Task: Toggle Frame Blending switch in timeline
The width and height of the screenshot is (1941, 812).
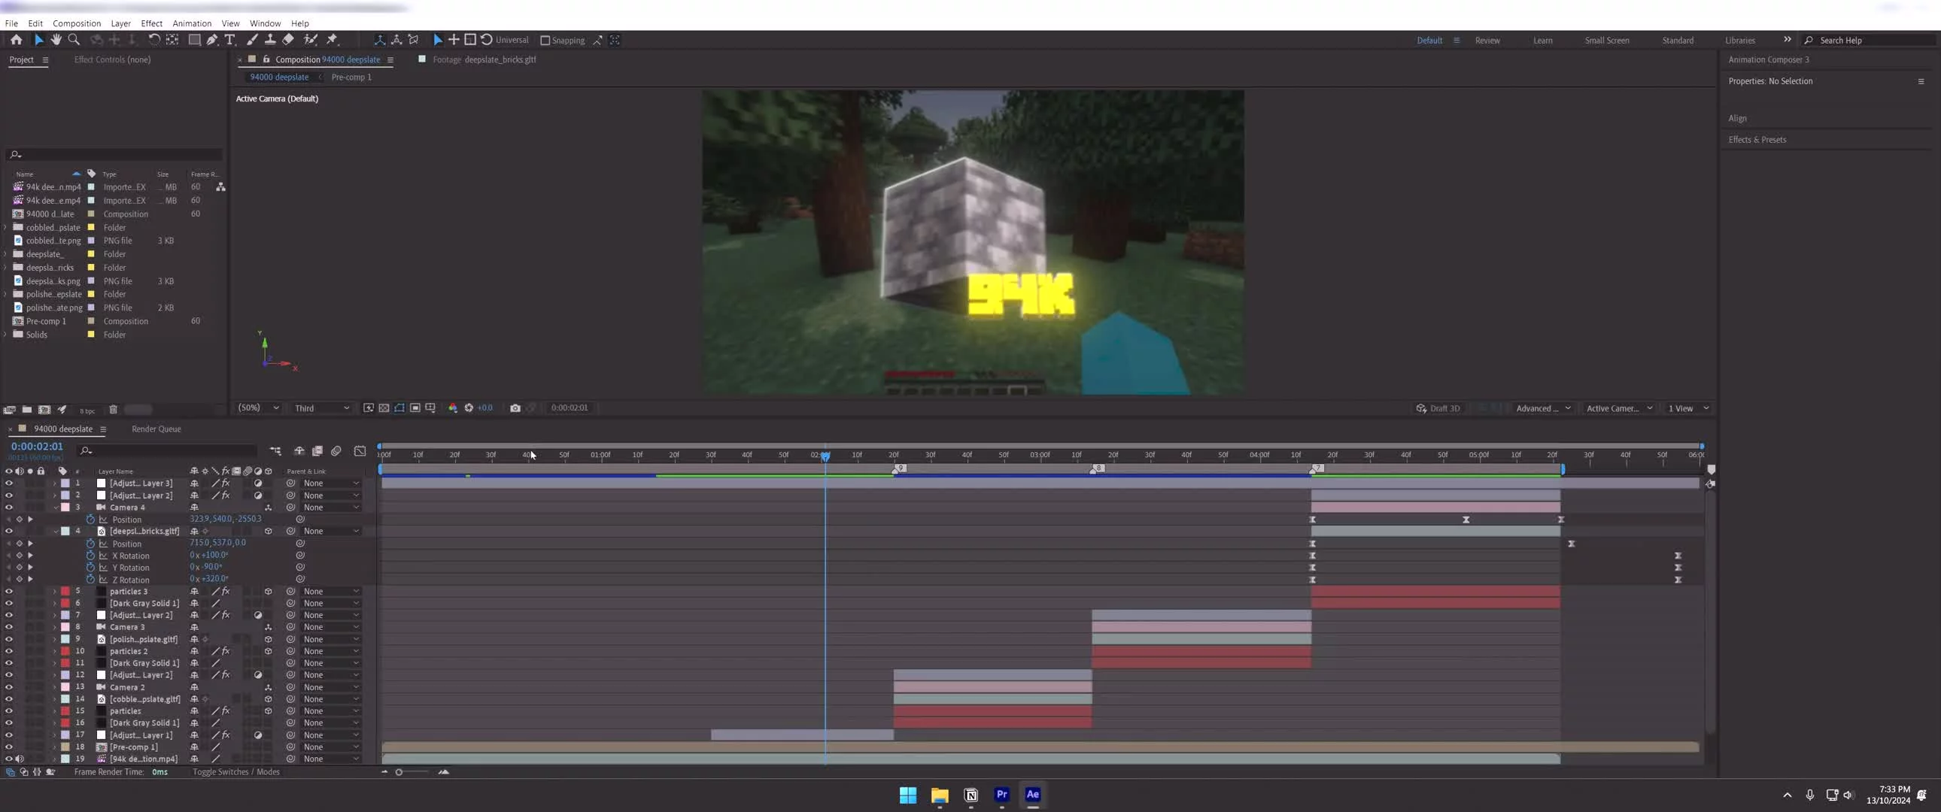Action: pos(317,451)
